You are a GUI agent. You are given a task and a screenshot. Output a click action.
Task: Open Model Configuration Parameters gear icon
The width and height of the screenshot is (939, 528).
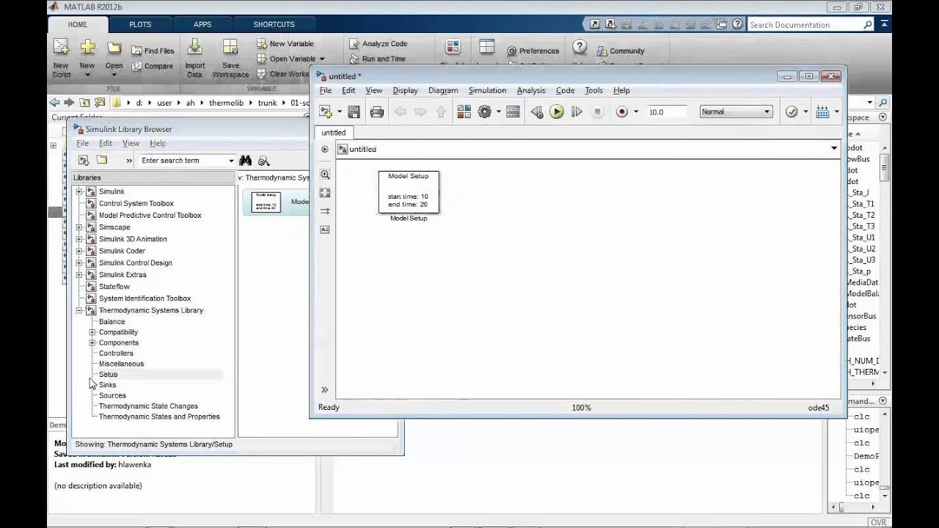(x=484, y=112)
